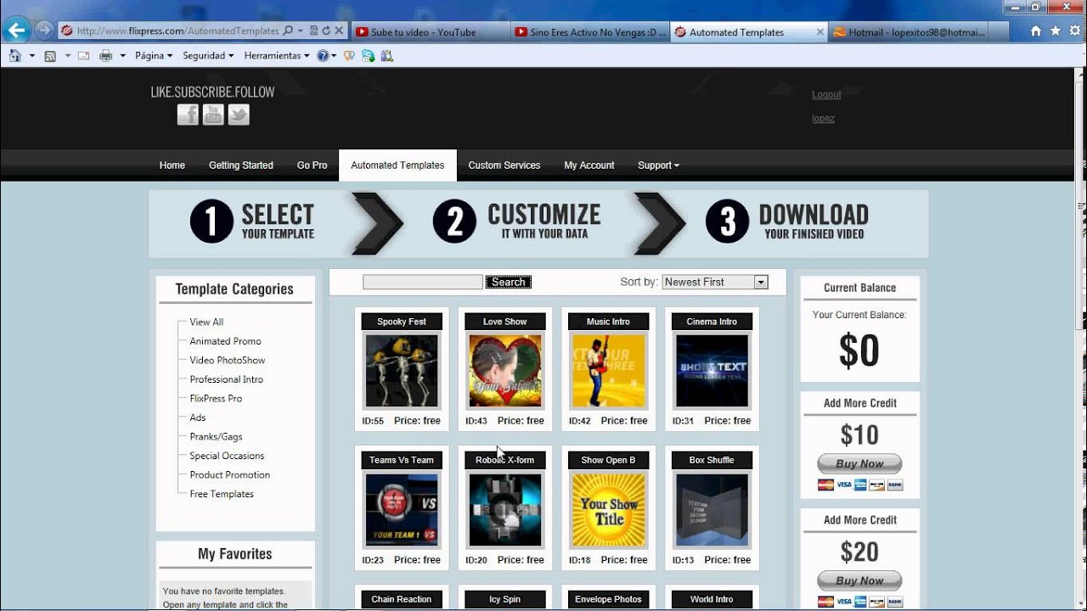This screenshot has width=1087, height=611.
Task: Click Buy Now under the $10 credit
Action: pyautogui.click(x=859, y=463)
